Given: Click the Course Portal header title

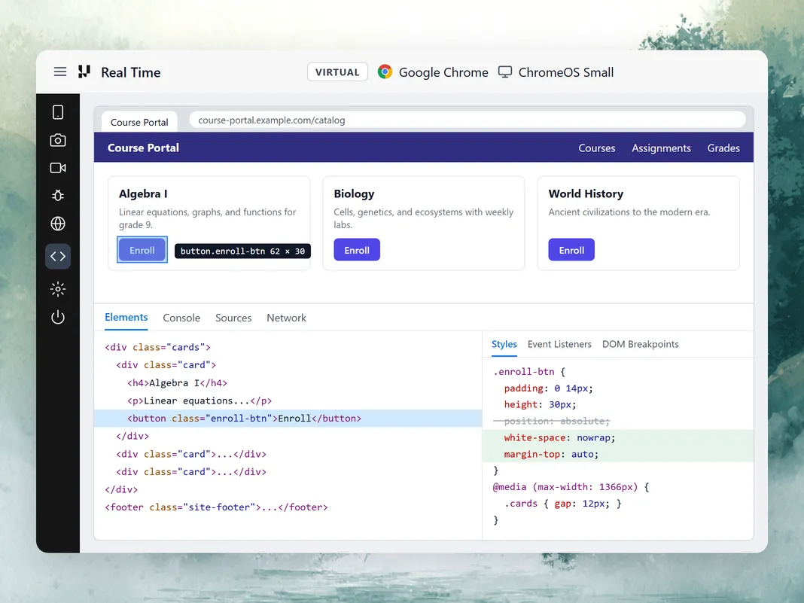Looking at the screenshot, I should [143, 148].
